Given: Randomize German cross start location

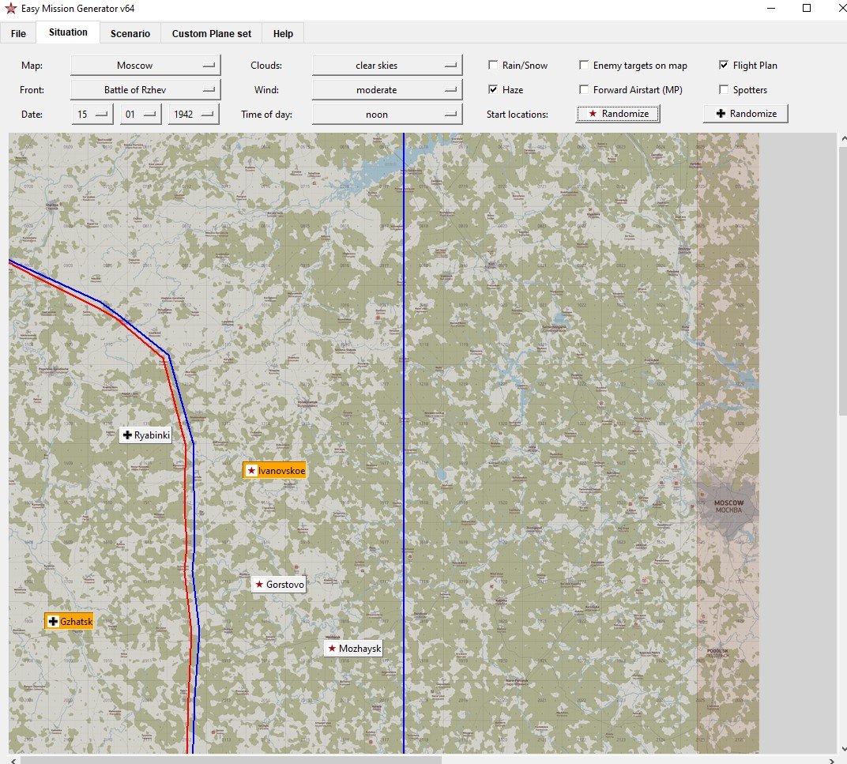Looking at the screenshot, I should [745, 114].
